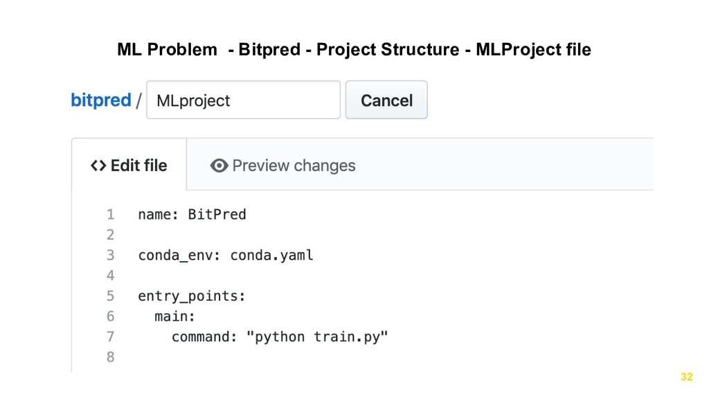
Task: Place cursor on the entry_points: line
Action: pyautogui.click(x=192, y=296)
